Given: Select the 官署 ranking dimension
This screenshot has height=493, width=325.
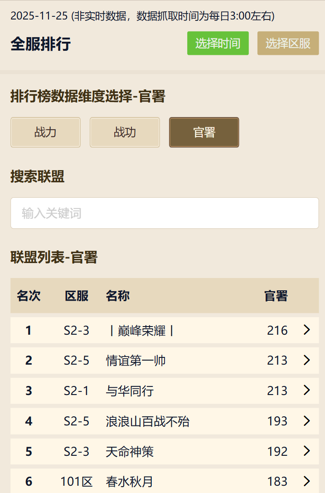Looking at the screenshot, I should click(x=204, y=132).
